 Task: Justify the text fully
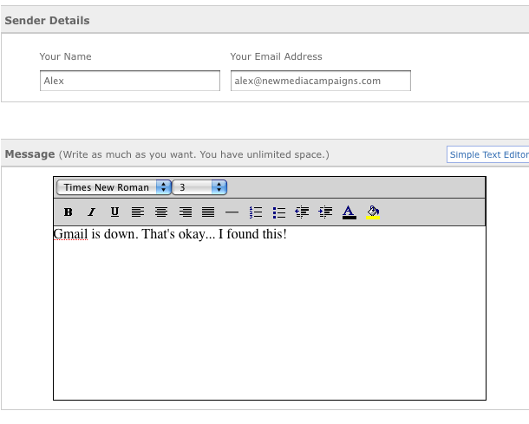pyautogui.click(x=208, y=212)
